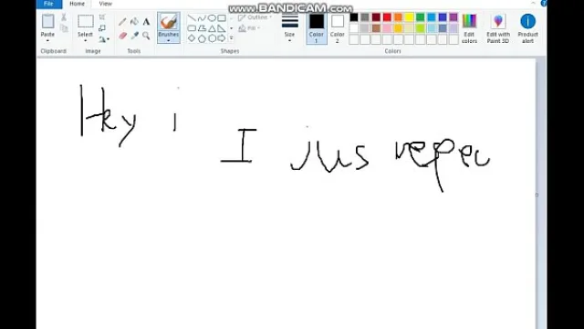The width and height of the screenshot is (584, 329).
Task: Open Edit colors dialog
Action: point(469,28)
